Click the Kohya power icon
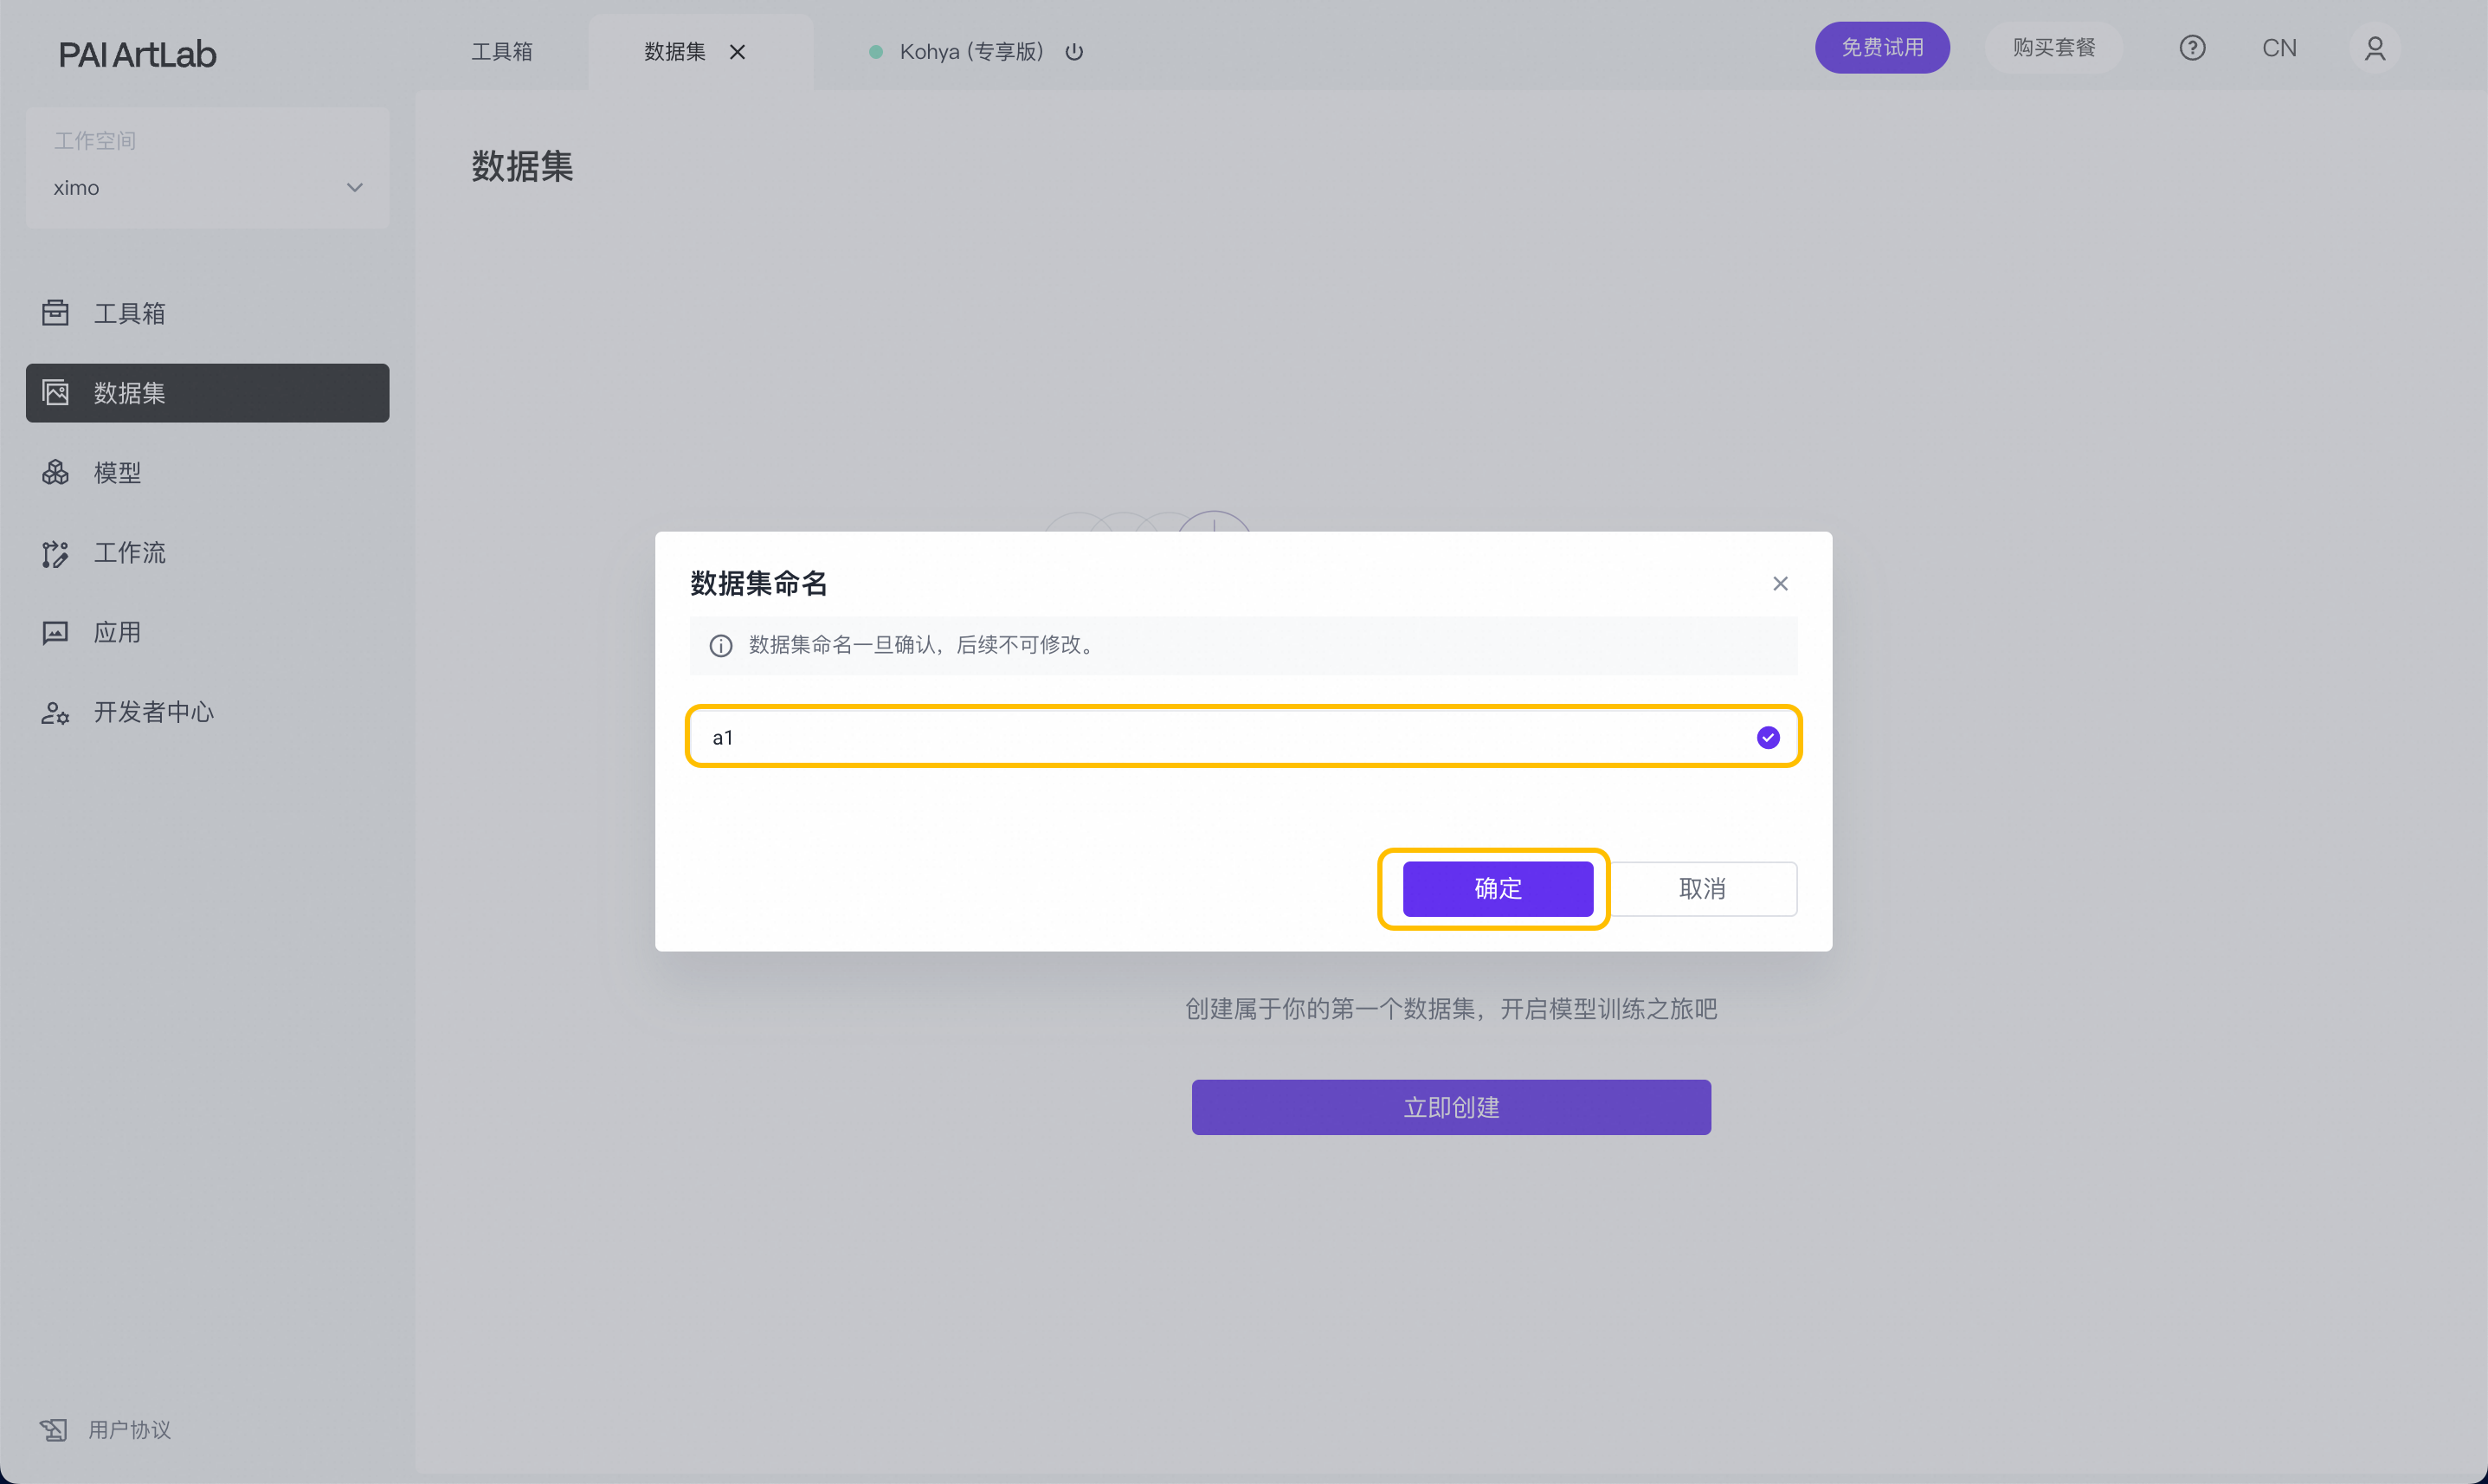 coord(1073,52)
